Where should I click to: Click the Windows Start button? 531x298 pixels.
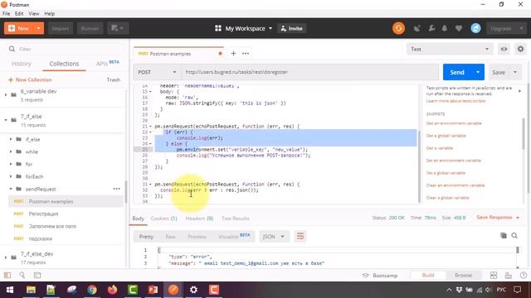pyautogui.click(x=10, y=290)
